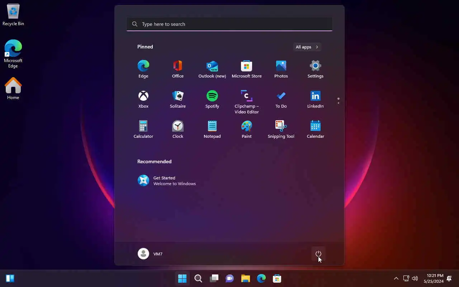Launch the Xbox app
The image size is (459, 287).
[x=143, y=99]
